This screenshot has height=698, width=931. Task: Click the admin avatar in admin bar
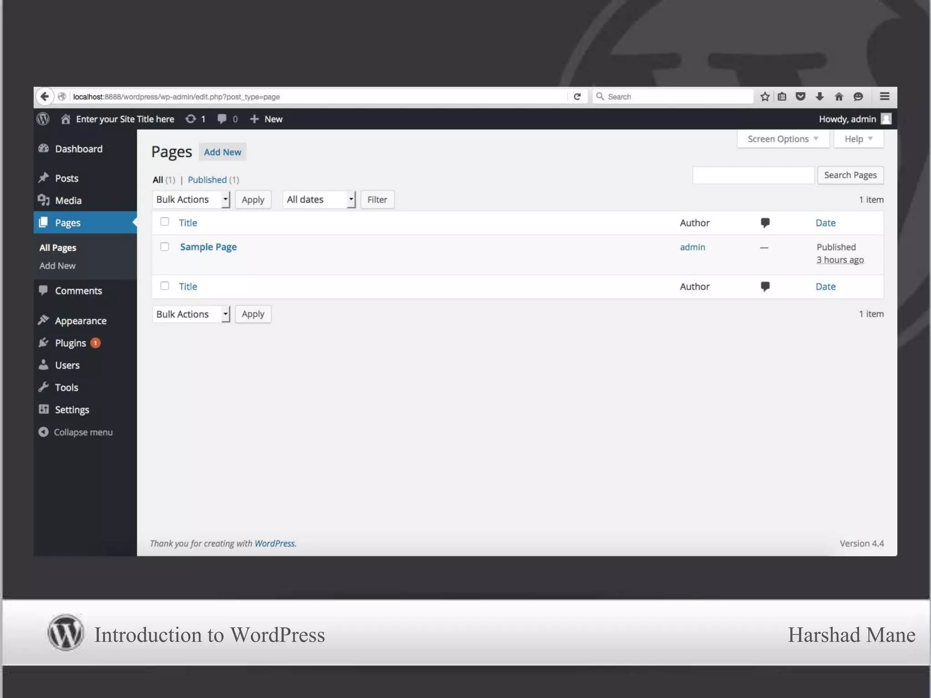click(886, 119)
